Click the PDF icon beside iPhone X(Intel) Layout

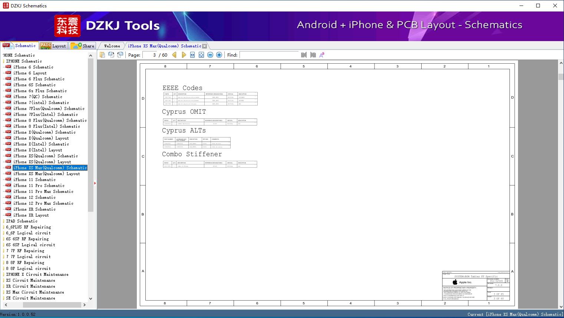coord(8,150)
